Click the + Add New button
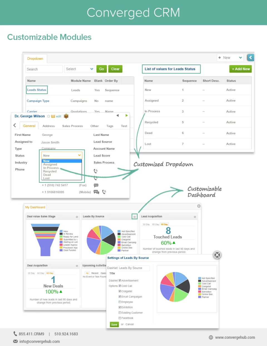The width and height of the screenshot is (267, 346). pos(241,69)
